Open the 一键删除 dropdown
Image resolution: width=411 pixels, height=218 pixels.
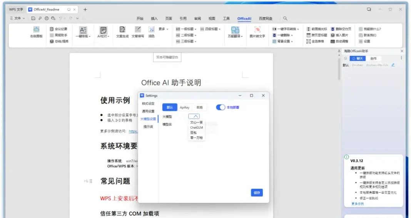(282, 35)
